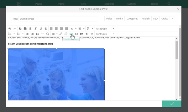
Task: Insert or edit a link
Action: pos(61,34)
